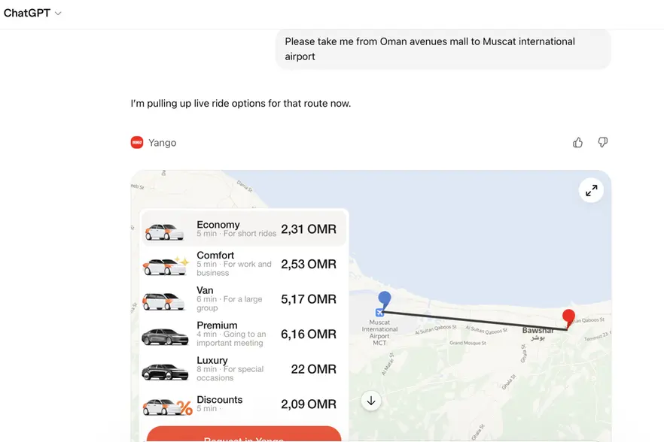
Task: Click the Yango app name link
Action: 163,143
